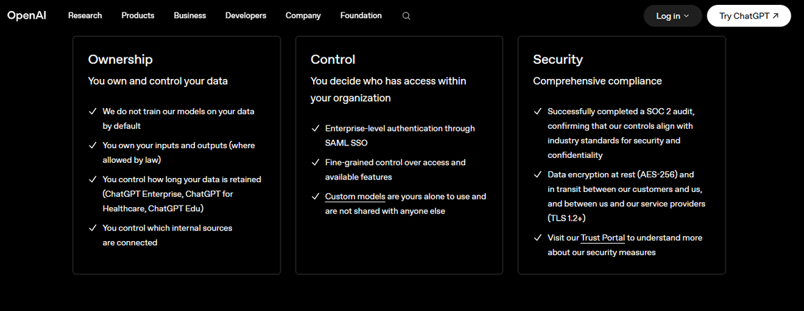The width and height of the screenshot is (804, 311).
Task: Click the "(TLS 1.2+)" text
Action: click(567, 218)
